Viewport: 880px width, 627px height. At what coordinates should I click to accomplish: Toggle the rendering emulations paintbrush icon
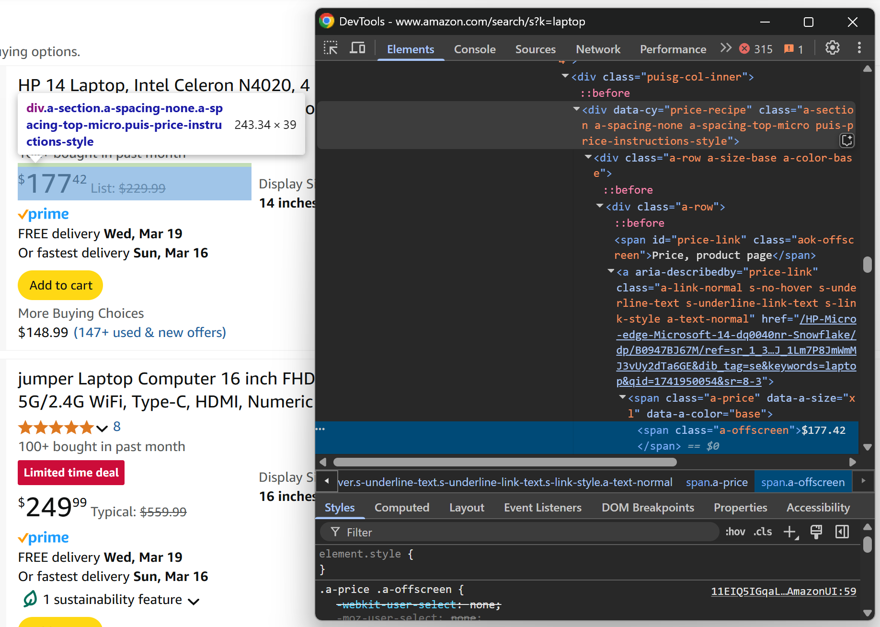(816, 532)
